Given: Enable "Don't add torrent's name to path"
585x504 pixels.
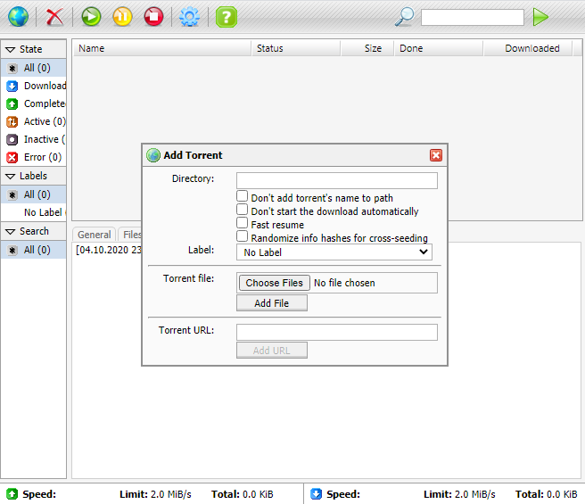Looking at the screenshot, I should point(242,197).
